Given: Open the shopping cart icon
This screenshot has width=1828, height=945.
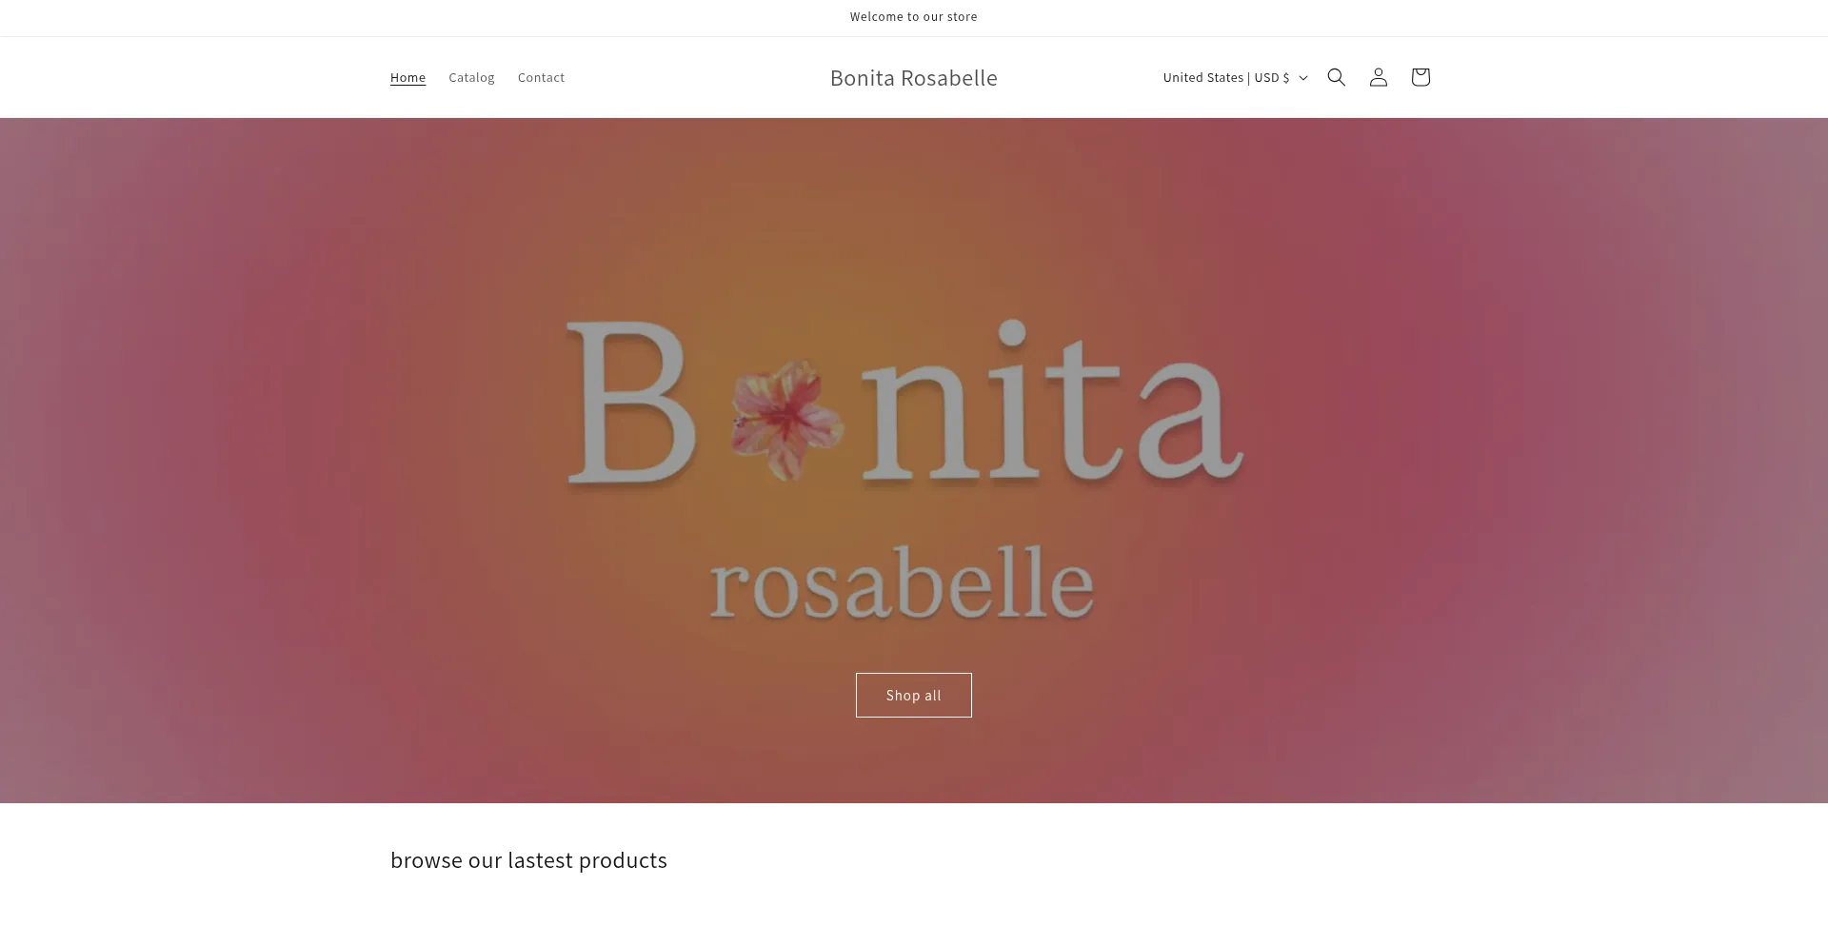Looking at the screenshot, I should [x=1420, y=77].
